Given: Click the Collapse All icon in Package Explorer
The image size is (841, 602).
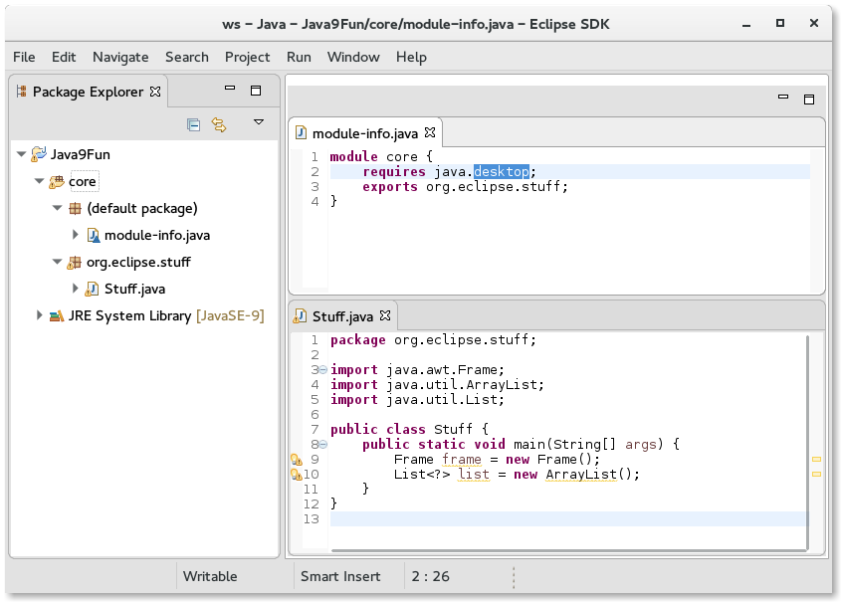Looking at the screenshot, I should click(x=194, y=125).
